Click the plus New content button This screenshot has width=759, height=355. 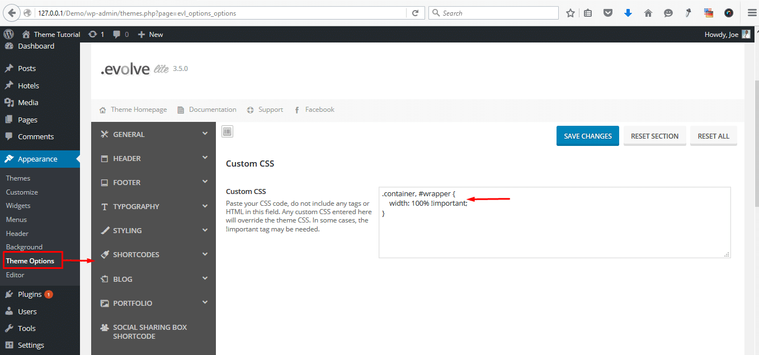click(150, 34)
